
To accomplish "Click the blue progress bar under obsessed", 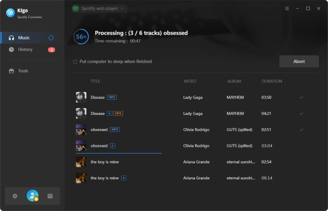I will [x=119, y=153].
